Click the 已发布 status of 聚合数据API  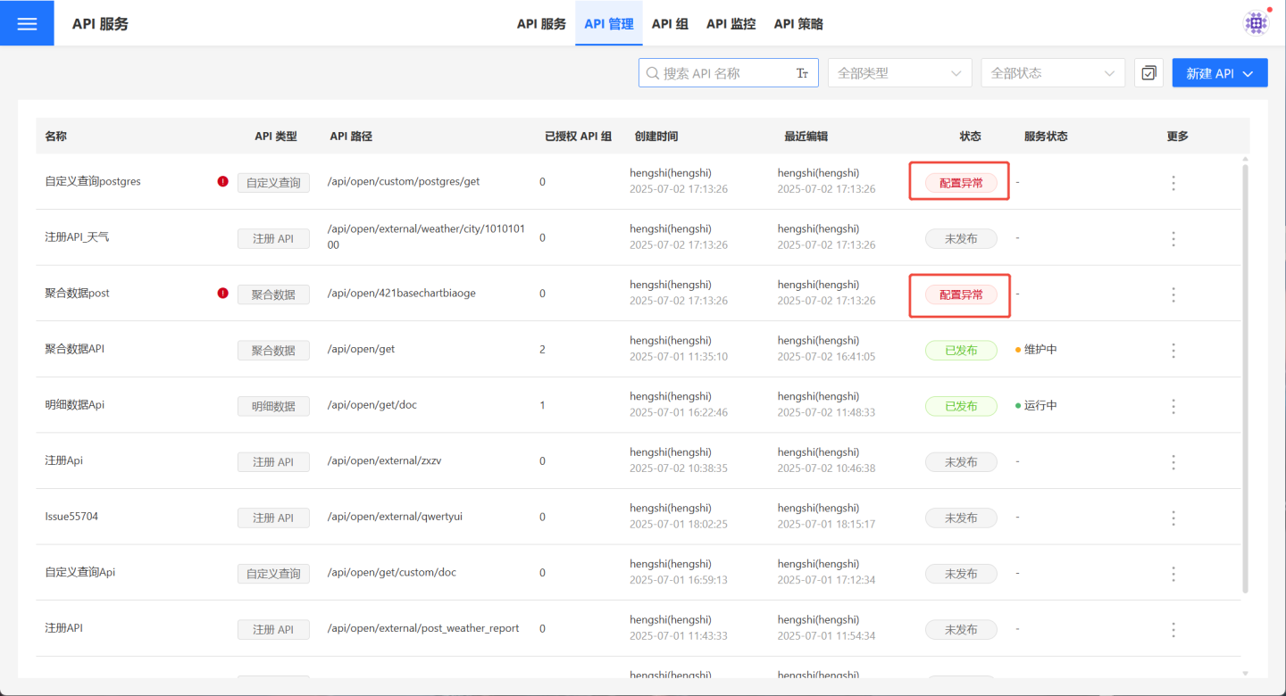pos(961,350)
